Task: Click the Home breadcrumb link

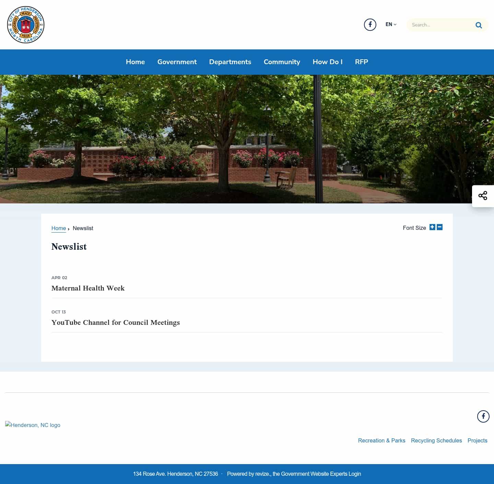Action: (x=59, y=228)
